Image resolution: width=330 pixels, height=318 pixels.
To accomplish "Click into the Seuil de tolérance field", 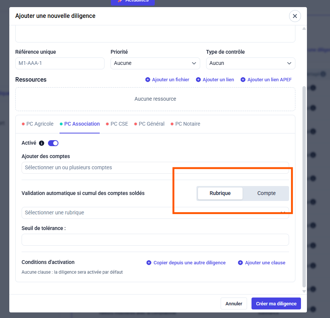I will tap(155, 240).
